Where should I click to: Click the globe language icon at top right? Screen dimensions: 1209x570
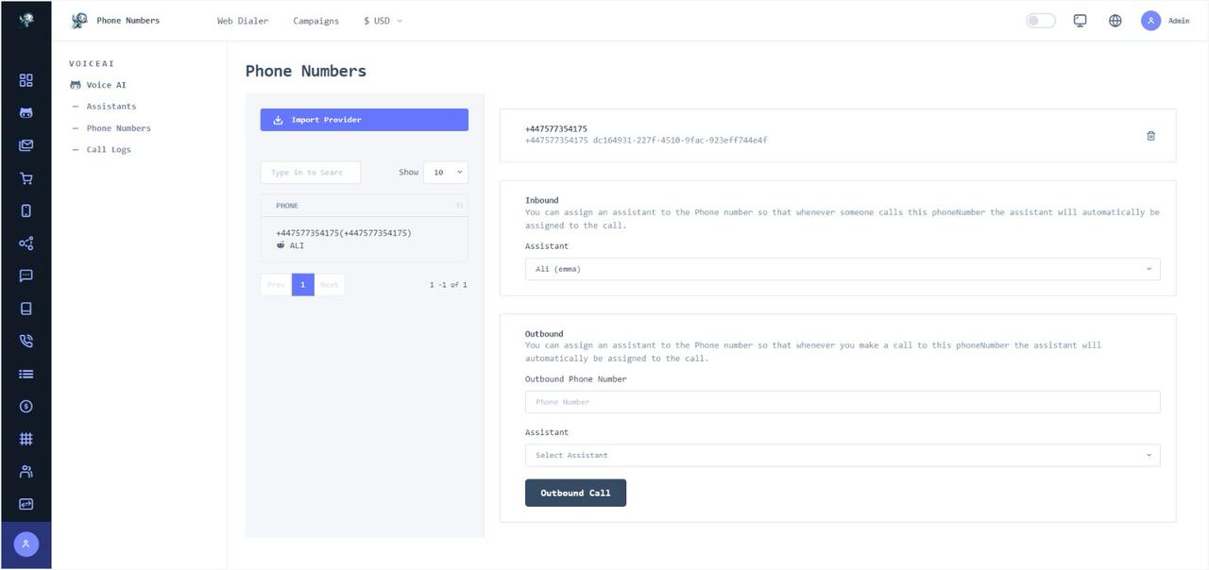(x=1115, y=20)
